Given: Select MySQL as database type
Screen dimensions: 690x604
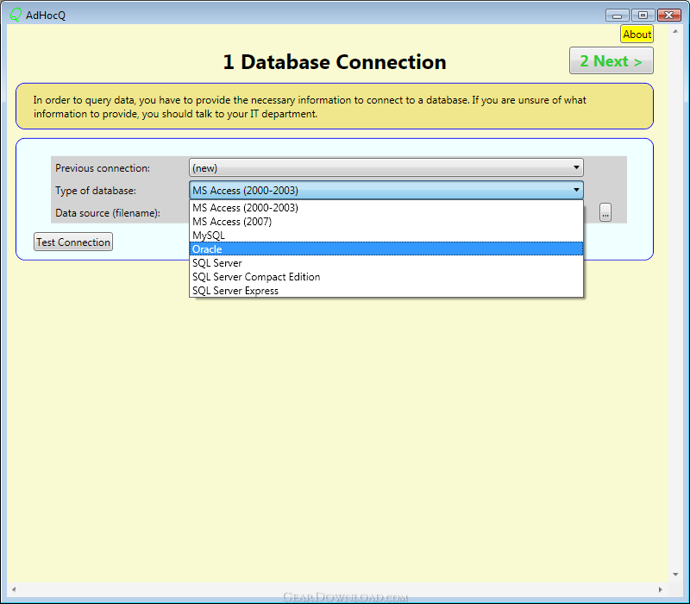Looking at the screenshot, I should pyautogui.click(x=386, y=236).
